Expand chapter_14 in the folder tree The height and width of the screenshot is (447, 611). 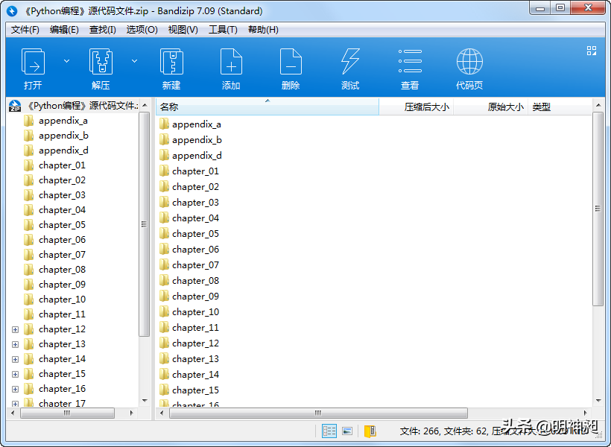coord(15,359)
